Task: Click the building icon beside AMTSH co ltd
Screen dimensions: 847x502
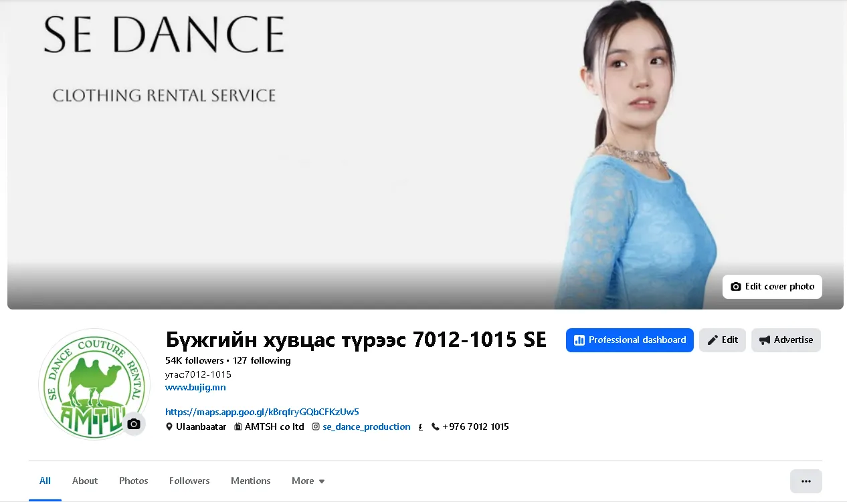Action: (238, 426)
